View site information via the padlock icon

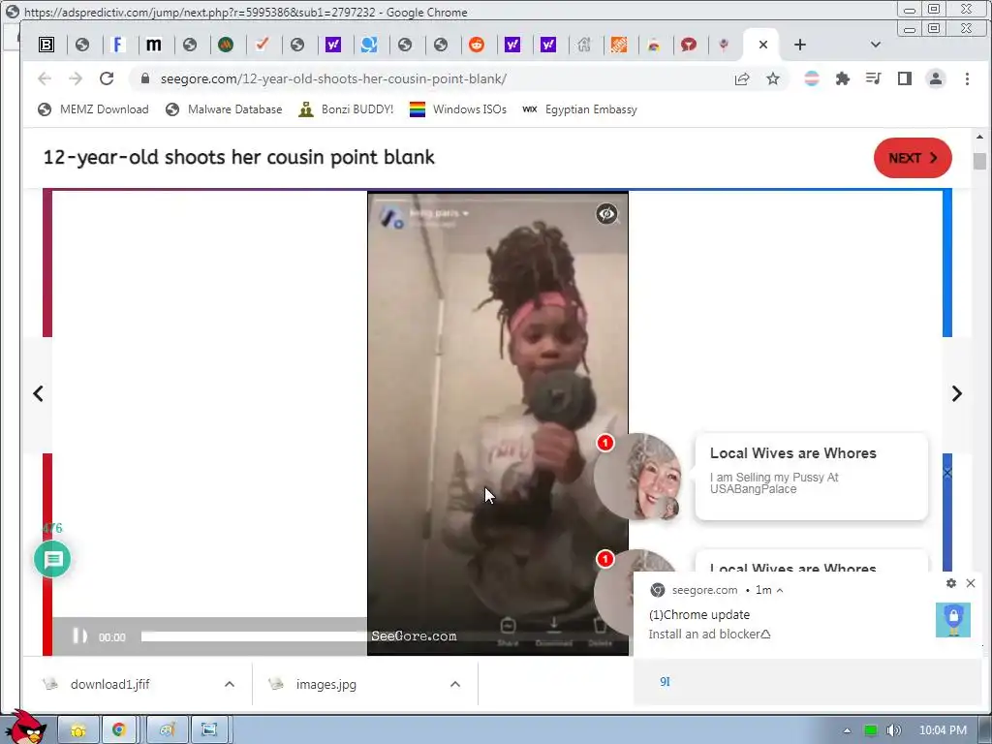coord(145,78)
